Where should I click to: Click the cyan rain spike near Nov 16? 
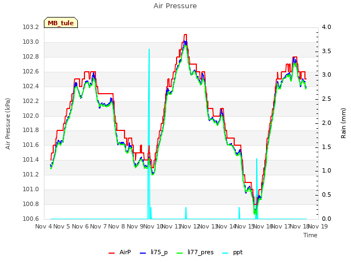coord(257,188)
